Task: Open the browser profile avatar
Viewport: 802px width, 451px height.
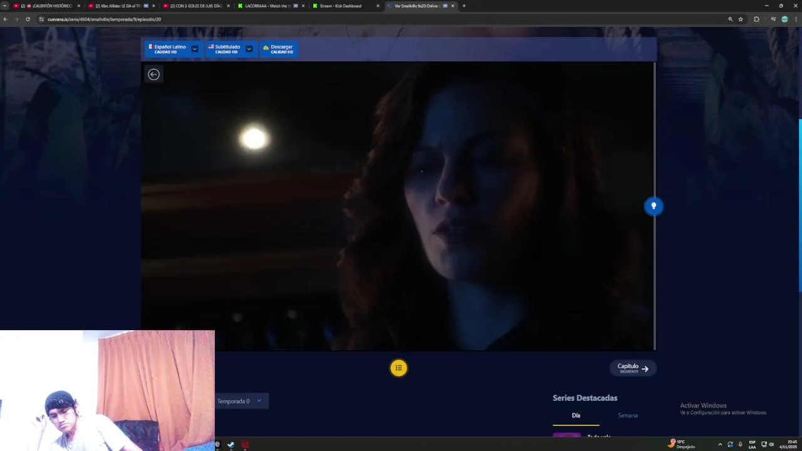Action: (784, 19)
